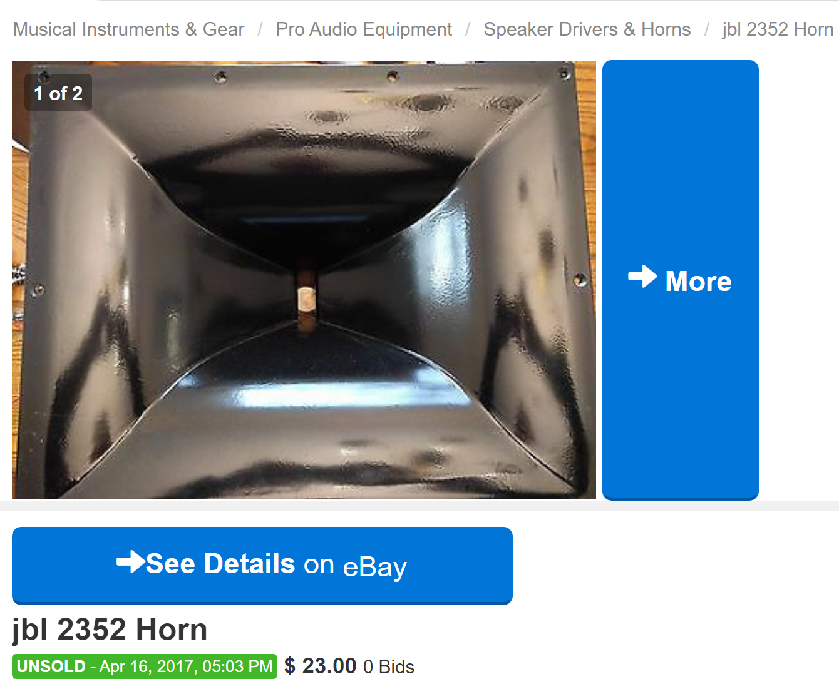
Task: Open the Musical Instruments & Gear breadcrumb
Action: tap(128, 29)
